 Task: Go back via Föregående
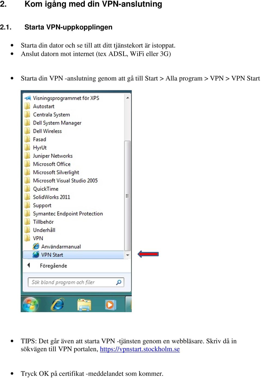53,266
